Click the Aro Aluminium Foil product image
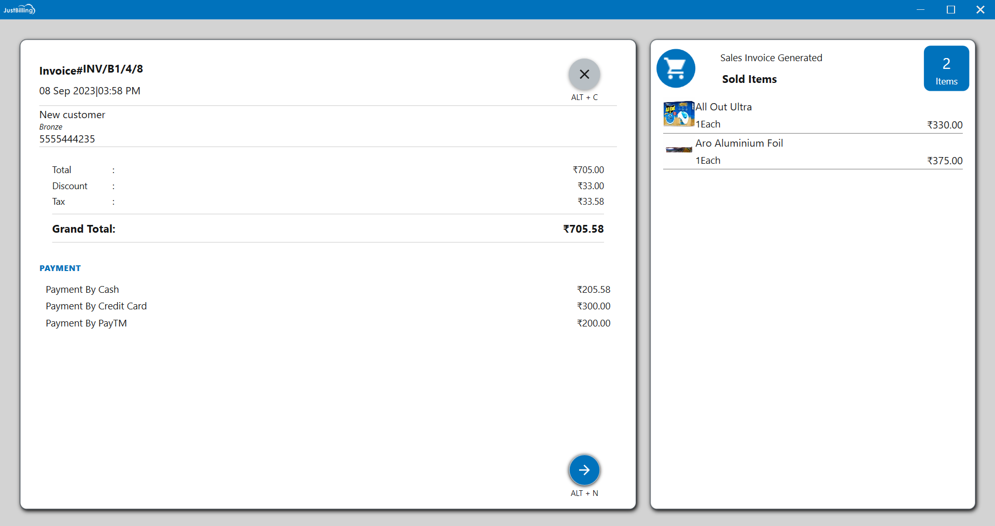Screen dimensions: 995x526 [x=678, y=150]
